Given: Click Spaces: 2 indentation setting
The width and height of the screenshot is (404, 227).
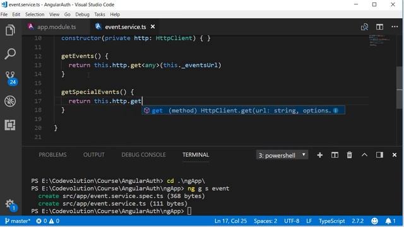Looking at the screenshot, I should 265,221.
